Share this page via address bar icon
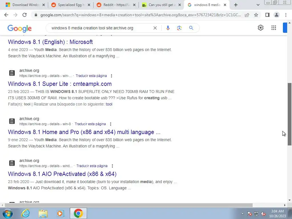The width and height of the screenshot is (292, 219). click(x=247, y=15)
